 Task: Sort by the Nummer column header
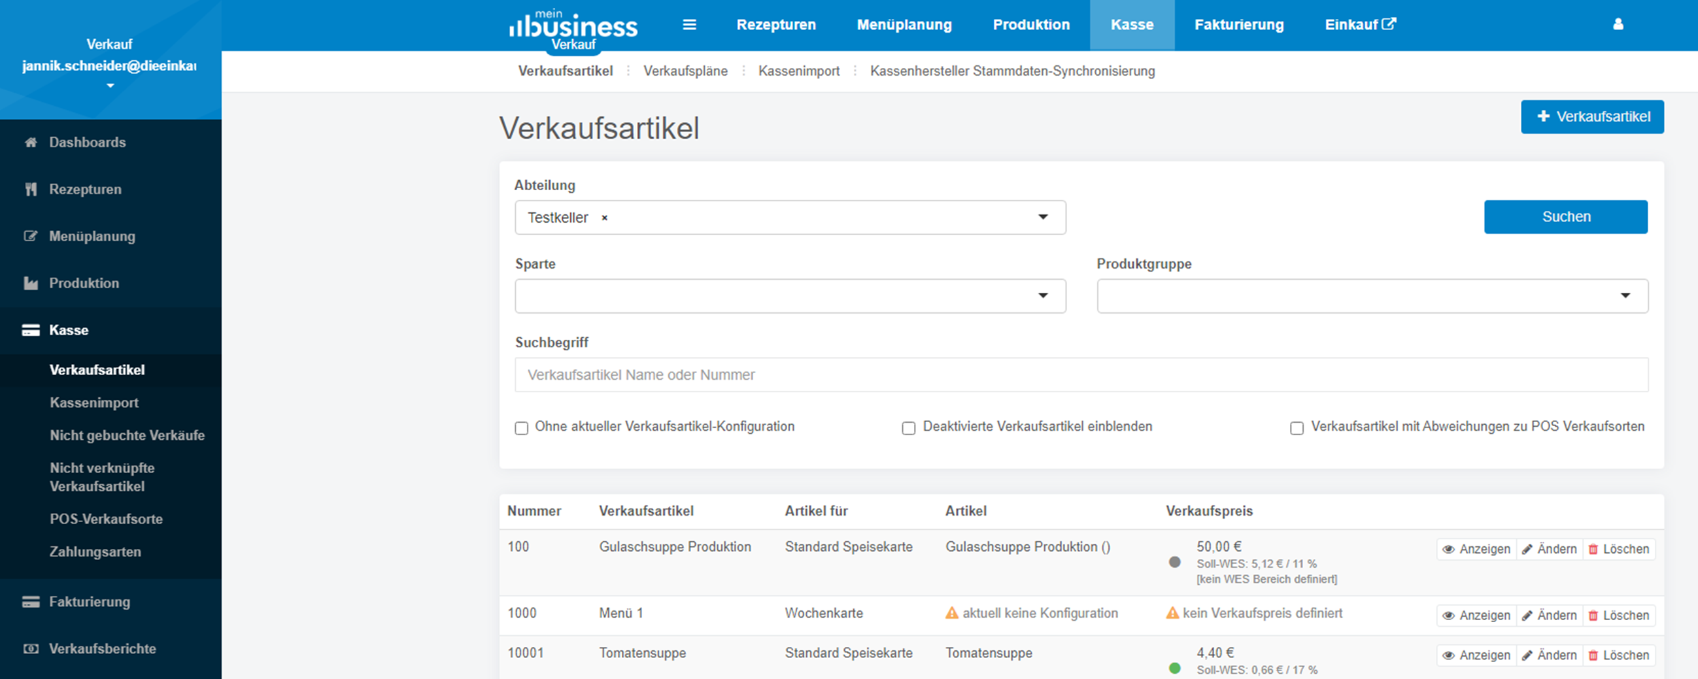(x=534, y=511)
